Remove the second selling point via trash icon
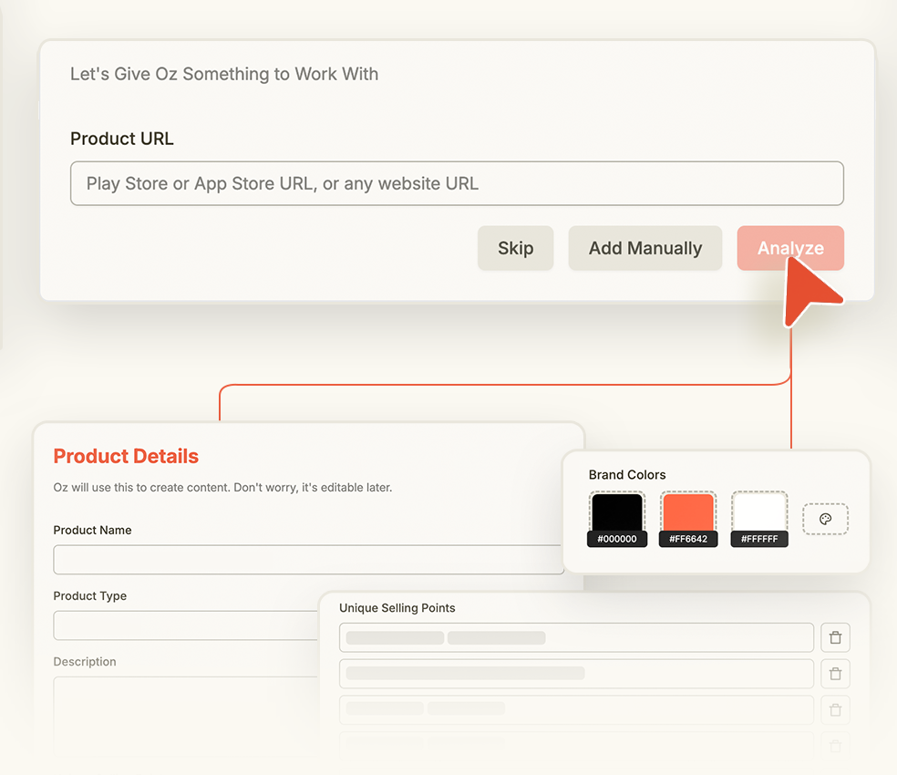The width and height of the screenshot is (897, 775). point(835,674)
